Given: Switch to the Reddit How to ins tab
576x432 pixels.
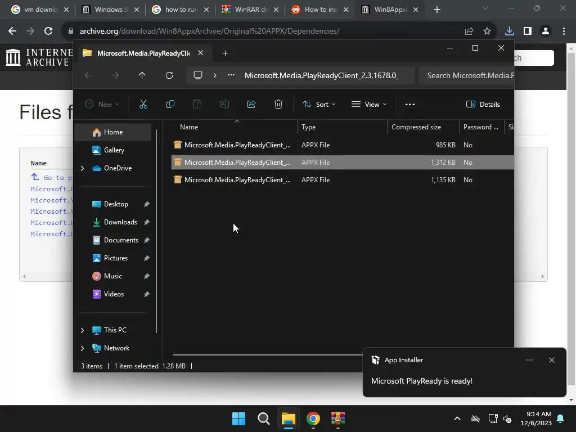Looking at the screenshot, I should [319, 10].
